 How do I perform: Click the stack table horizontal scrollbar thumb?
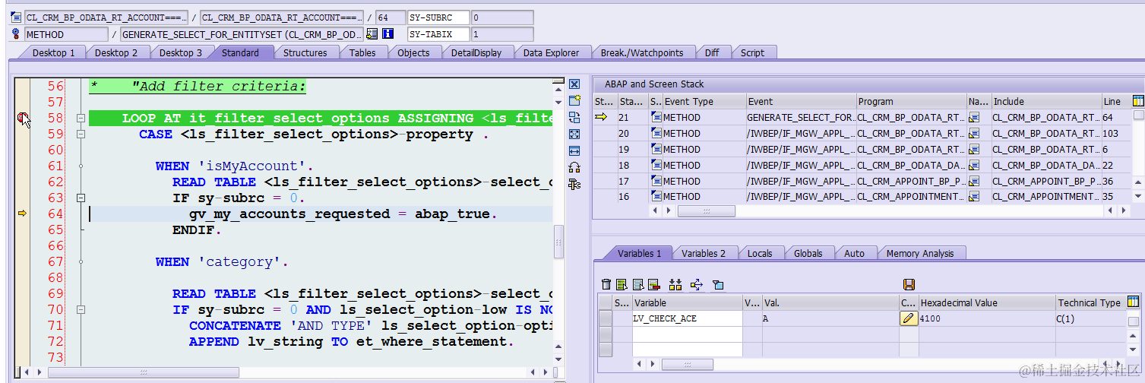coord(706,210)
